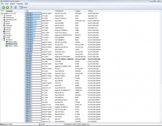Click the Computer icon in the tree
The image size is (162, 126).
pos(4,15)
